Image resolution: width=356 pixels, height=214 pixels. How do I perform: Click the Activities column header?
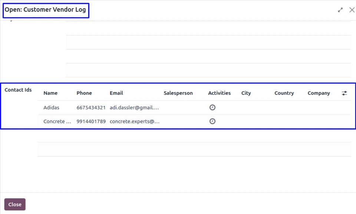click(x=219, y=93)
